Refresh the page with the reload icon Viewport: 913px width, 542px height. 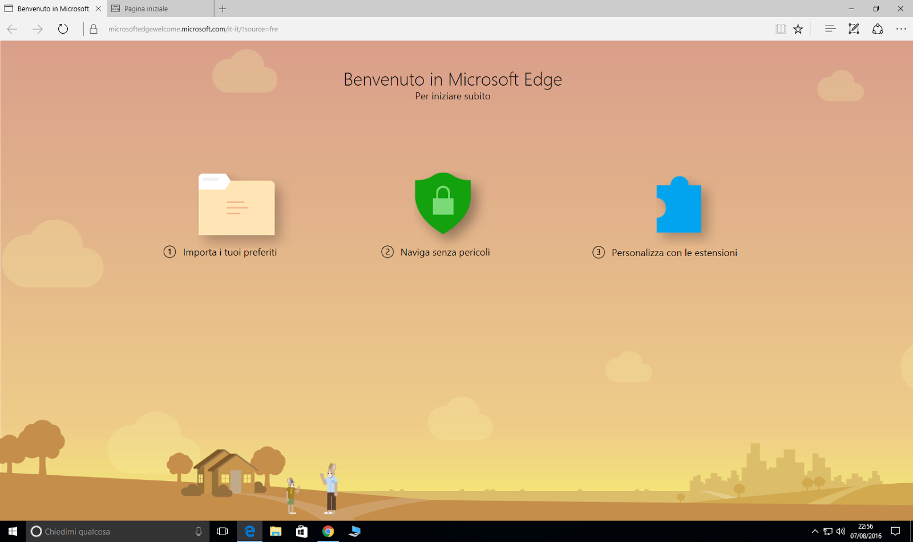[x=63, y=29]
